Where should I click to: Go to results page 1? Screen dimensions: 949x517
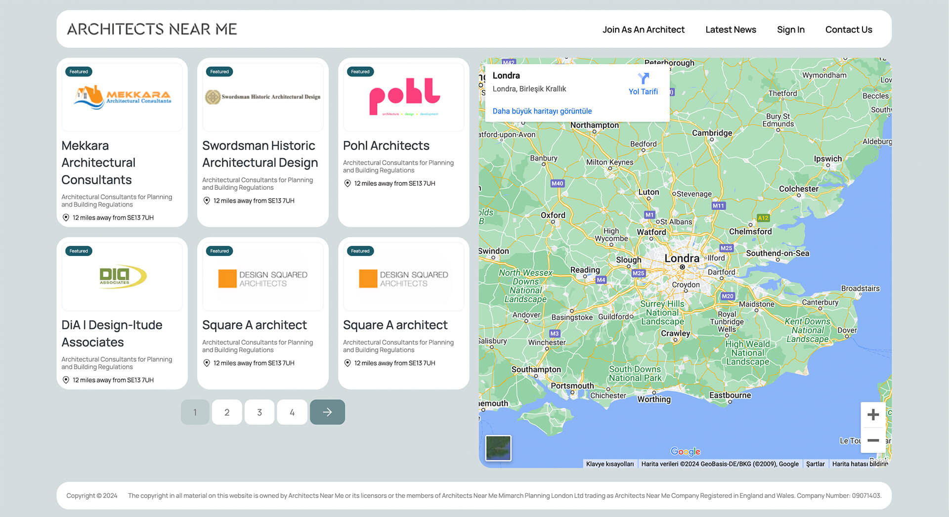click(x=195, y=412)
